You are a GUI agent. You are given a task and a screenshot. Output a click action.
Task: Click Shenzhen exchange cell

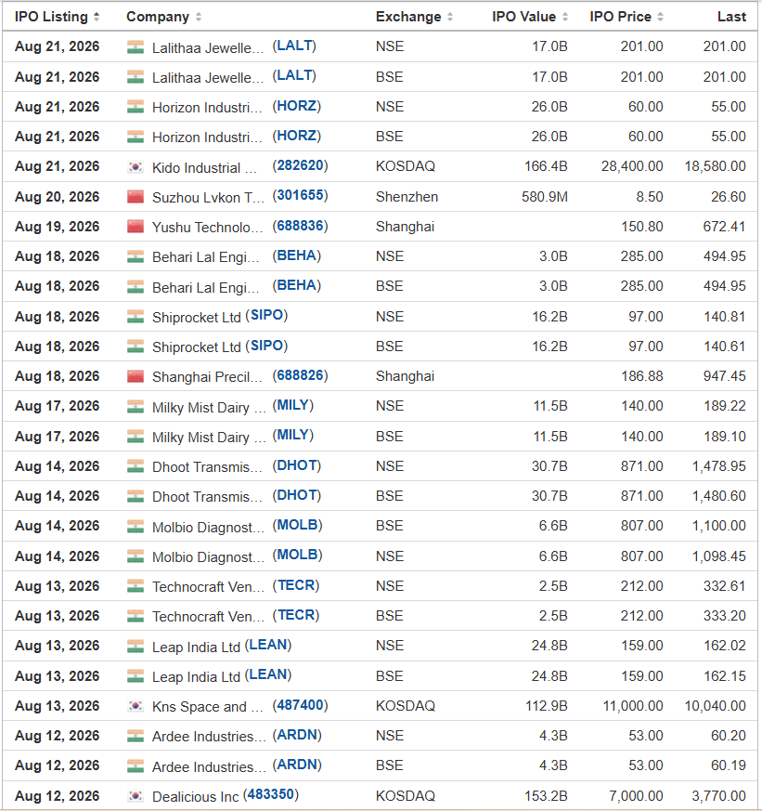click(x=407, y=197)
